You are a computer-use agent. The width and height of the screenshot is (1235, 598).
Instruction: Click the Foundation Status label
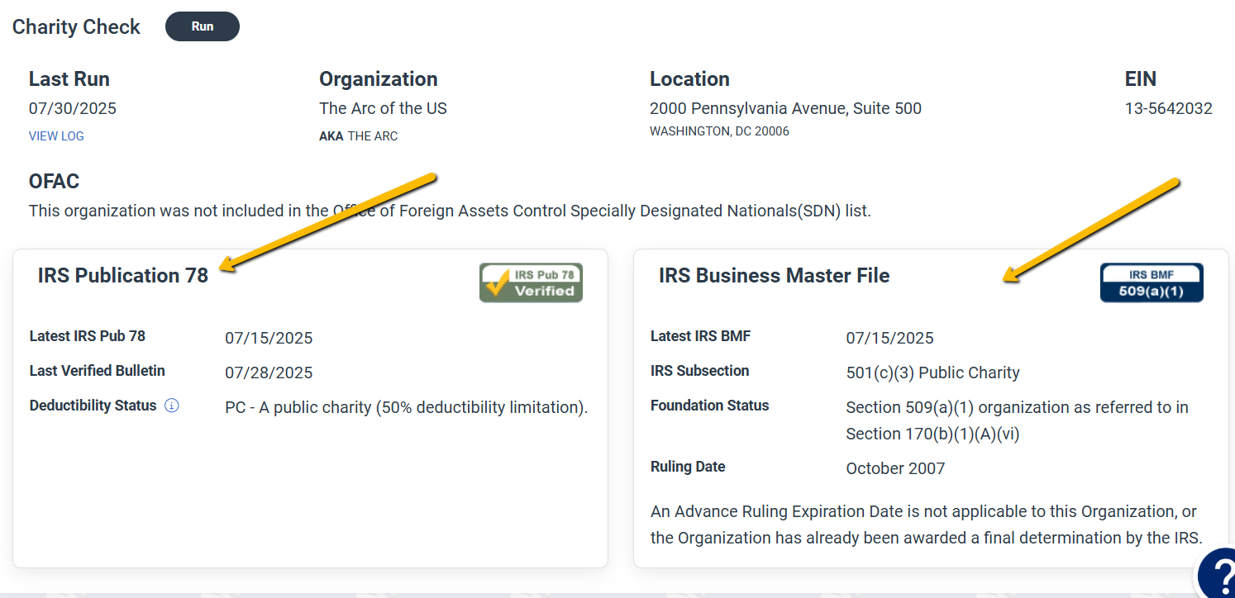[x=710, y=406]
